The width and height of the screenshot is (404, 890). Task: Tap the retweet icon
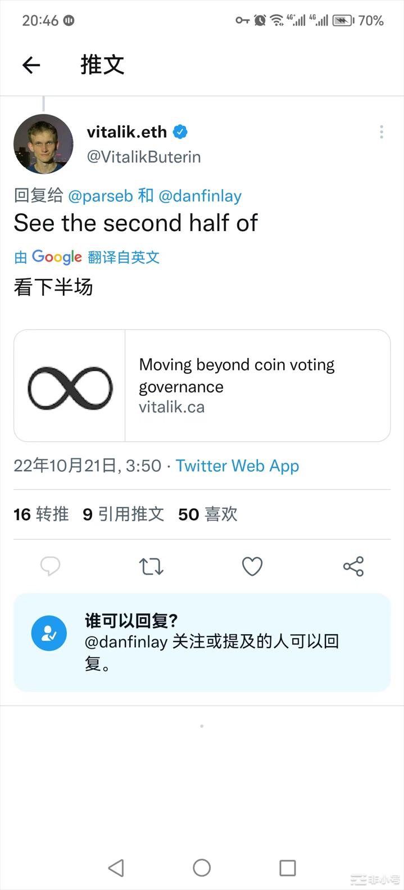[151, 567]
